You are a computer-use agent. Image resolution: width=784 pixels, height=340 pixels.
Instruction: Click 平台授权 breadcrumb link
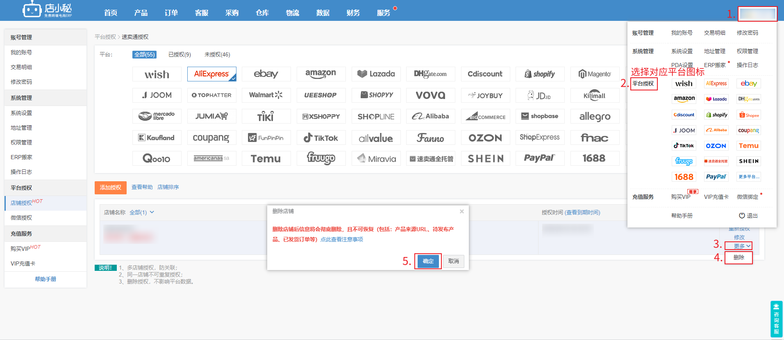point(105,37)
